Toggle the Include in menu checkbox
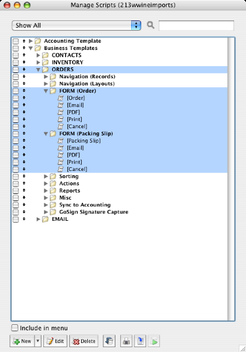This screenshot has height=352, width=246. [x=14, y=328]
